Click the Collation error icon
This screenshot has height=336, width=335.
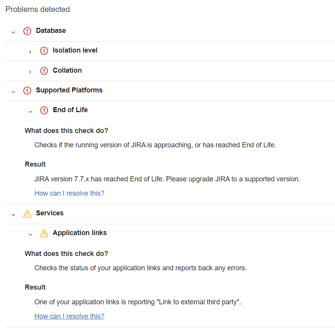[x=44, y=71]
